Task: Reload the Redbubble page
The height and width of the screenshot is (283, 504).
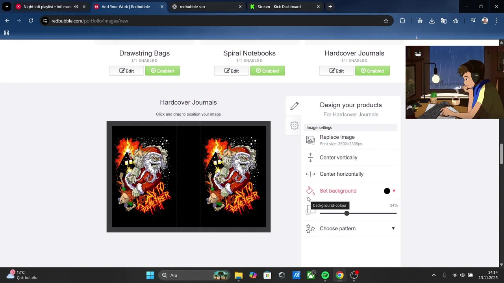Action: pyautogui.click(x=31, y=21)
